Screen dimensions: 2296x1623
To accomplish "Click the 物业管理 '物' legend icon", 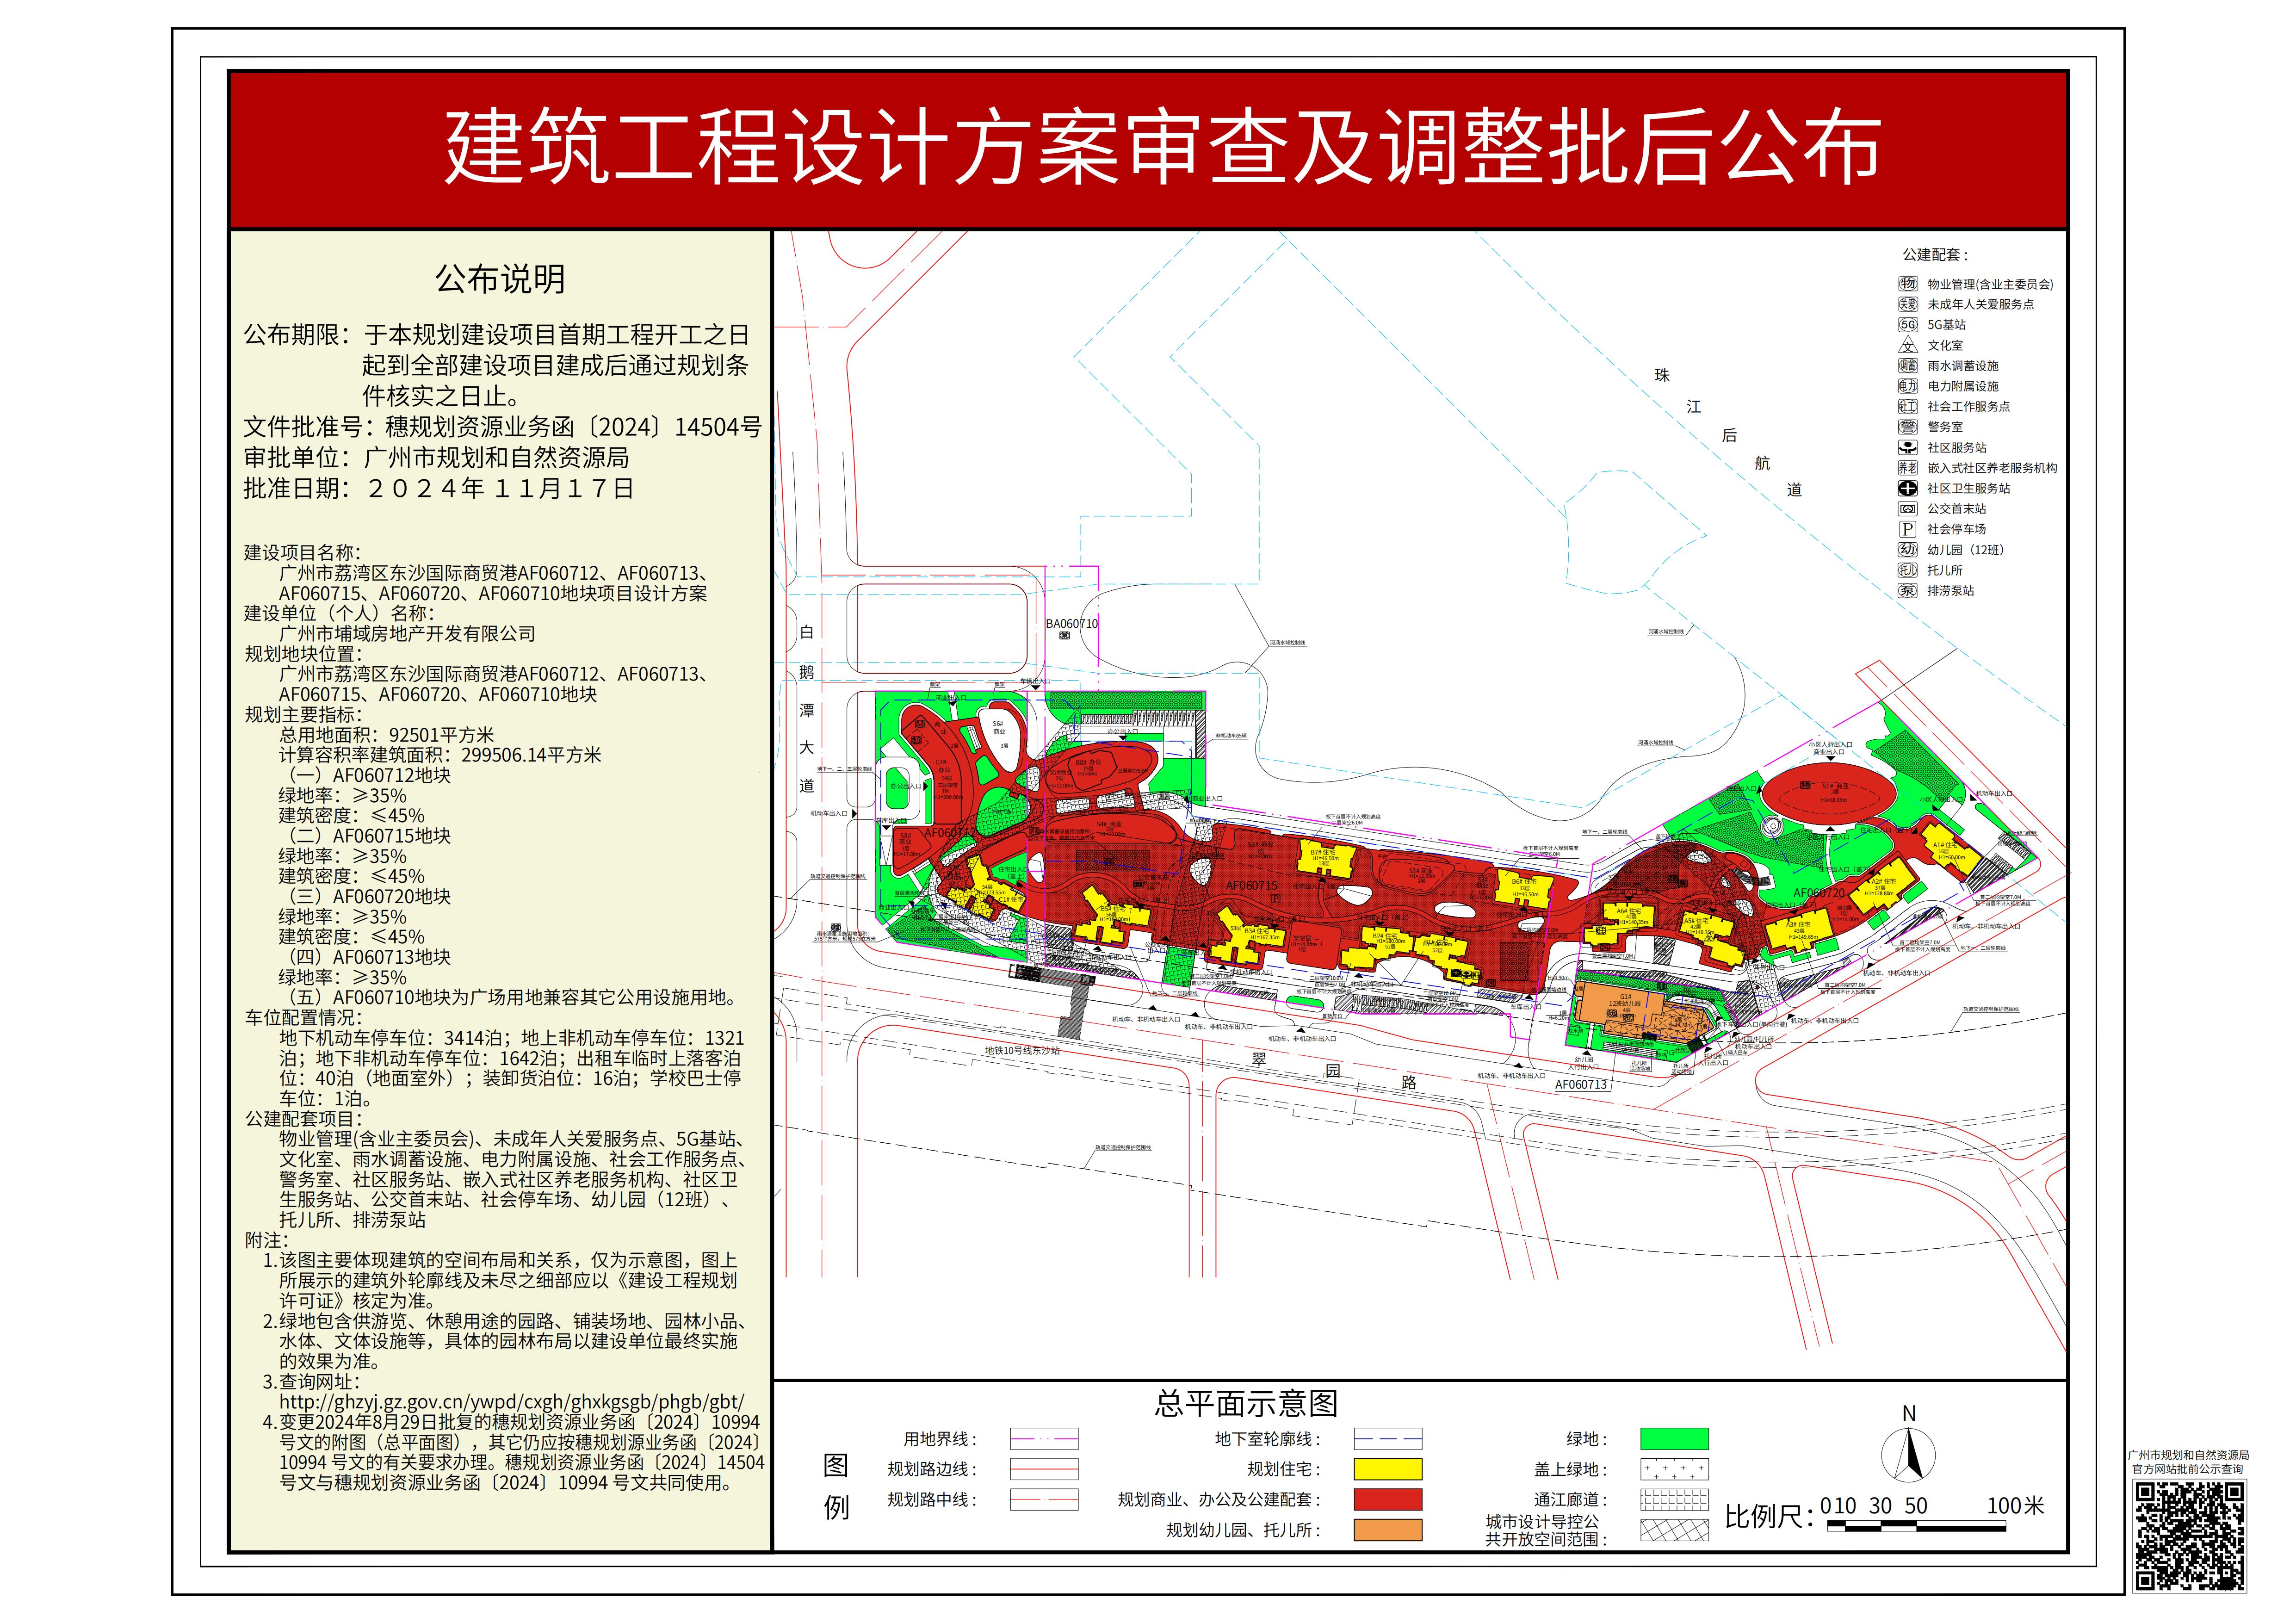I will click(x=1908, y=284).
